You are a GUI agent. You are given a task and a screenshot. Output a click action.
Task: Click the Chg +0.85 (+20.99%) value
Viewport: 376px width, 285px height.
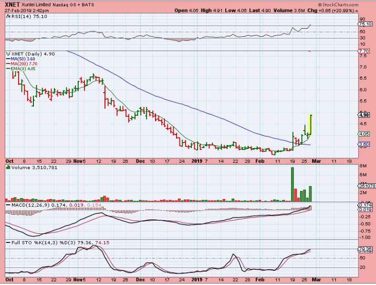point(331,11)
